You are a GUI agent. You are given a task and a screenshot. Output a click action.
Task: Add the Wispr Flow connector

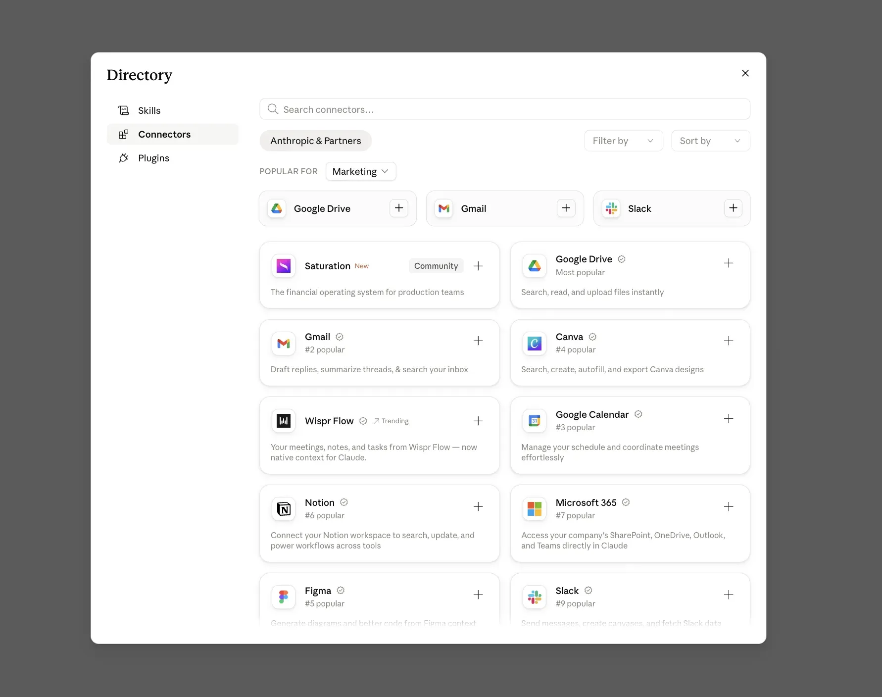478,421
